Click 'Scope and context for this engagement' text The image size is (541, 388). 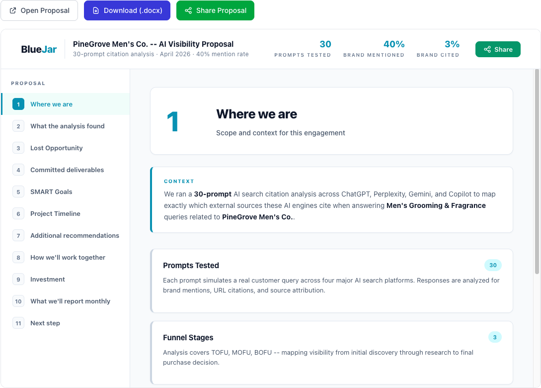[x=281, y=133]
